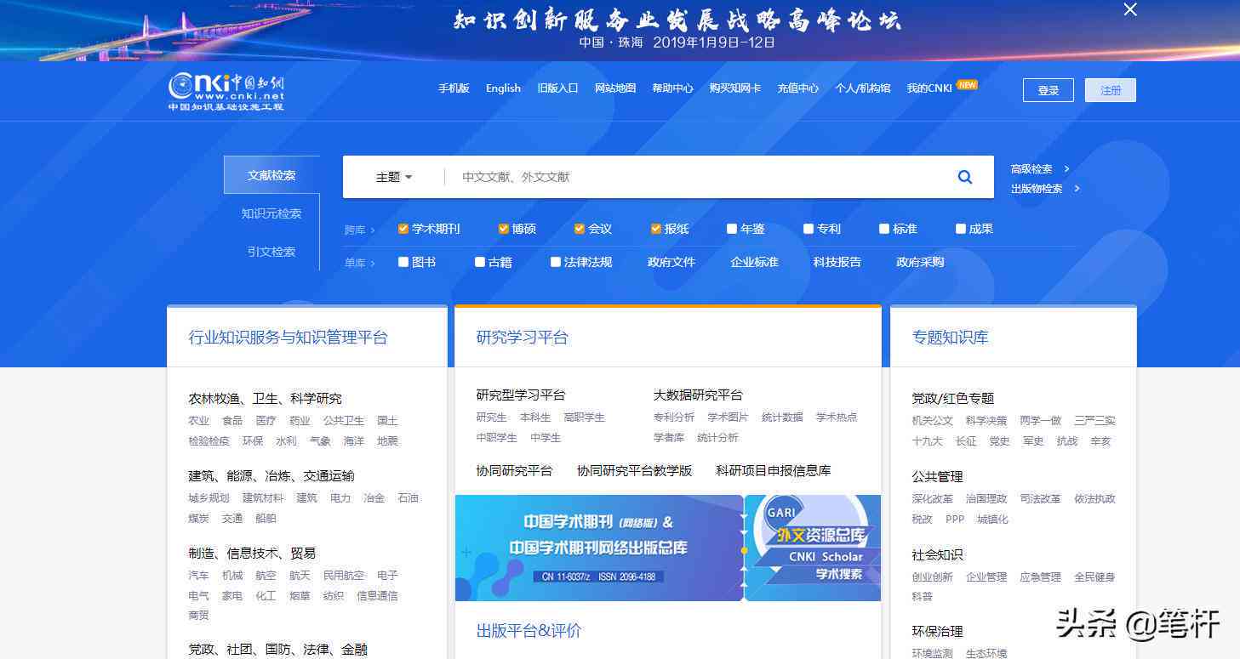This screenshot has height=659, width=1240.
Task: Open 专题知识库 heading link
Action: click(950, 338)
